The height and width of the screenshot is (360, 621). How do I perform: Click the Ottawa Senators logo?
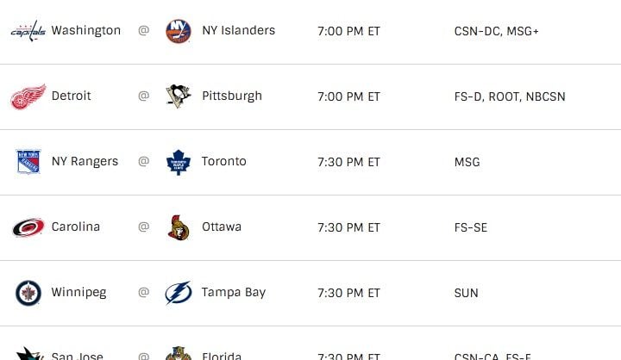pos(179,227)
